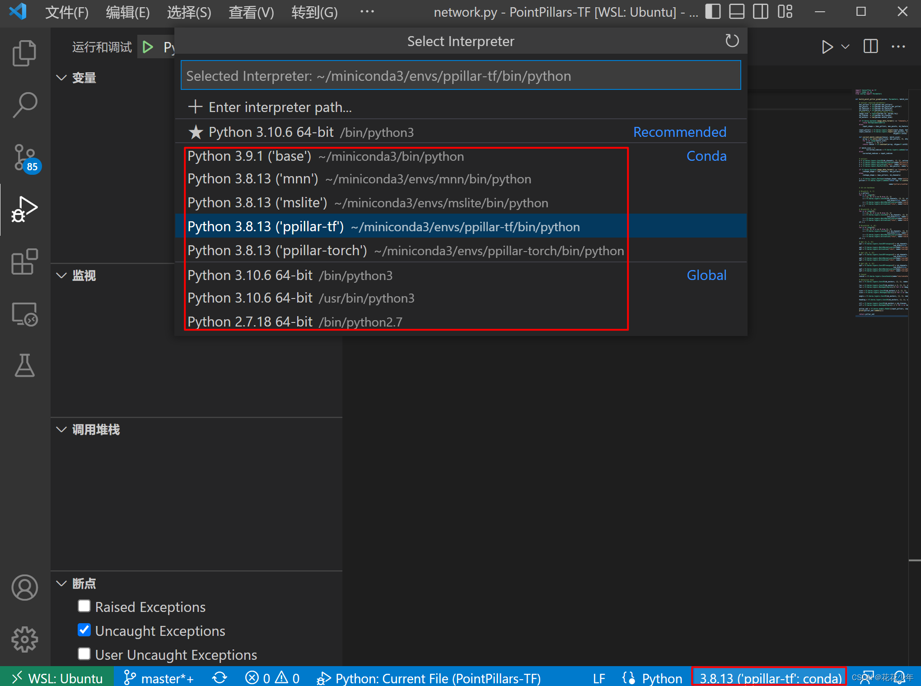Open the Explorer sidebar icon

point(25,53)
